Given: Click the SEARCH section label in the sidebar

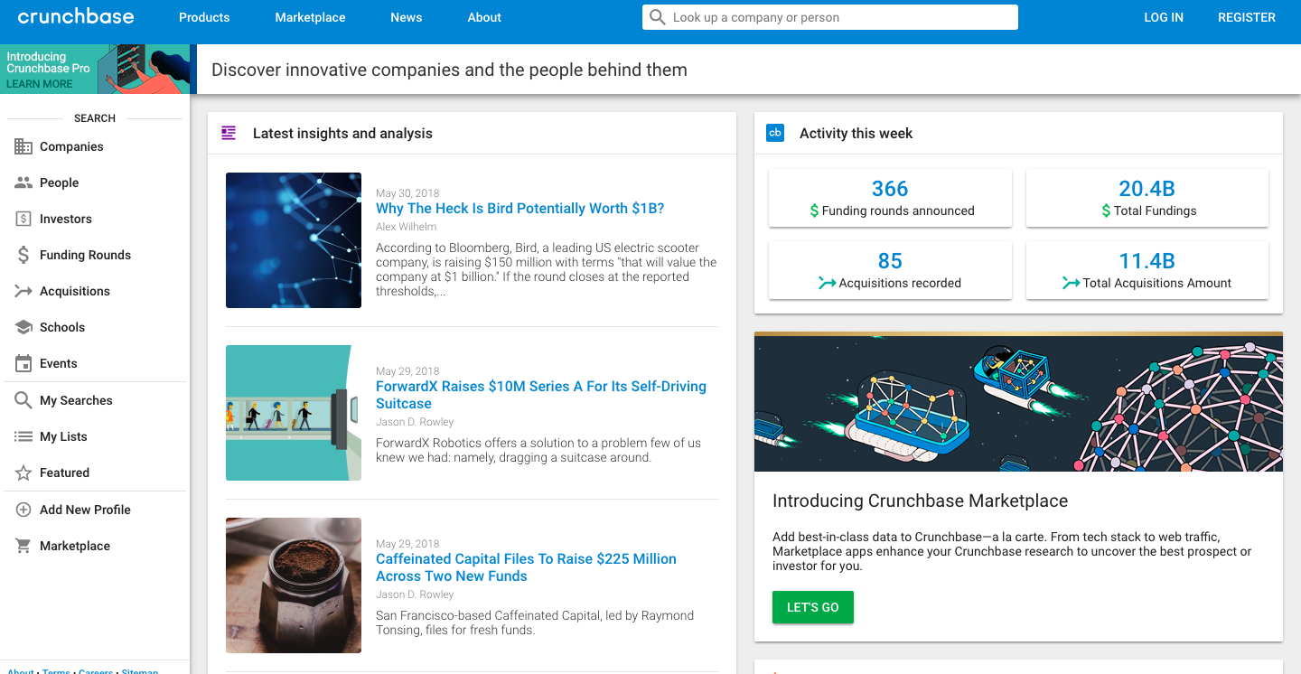Looking at the screenshot, I should coord(95,118).
